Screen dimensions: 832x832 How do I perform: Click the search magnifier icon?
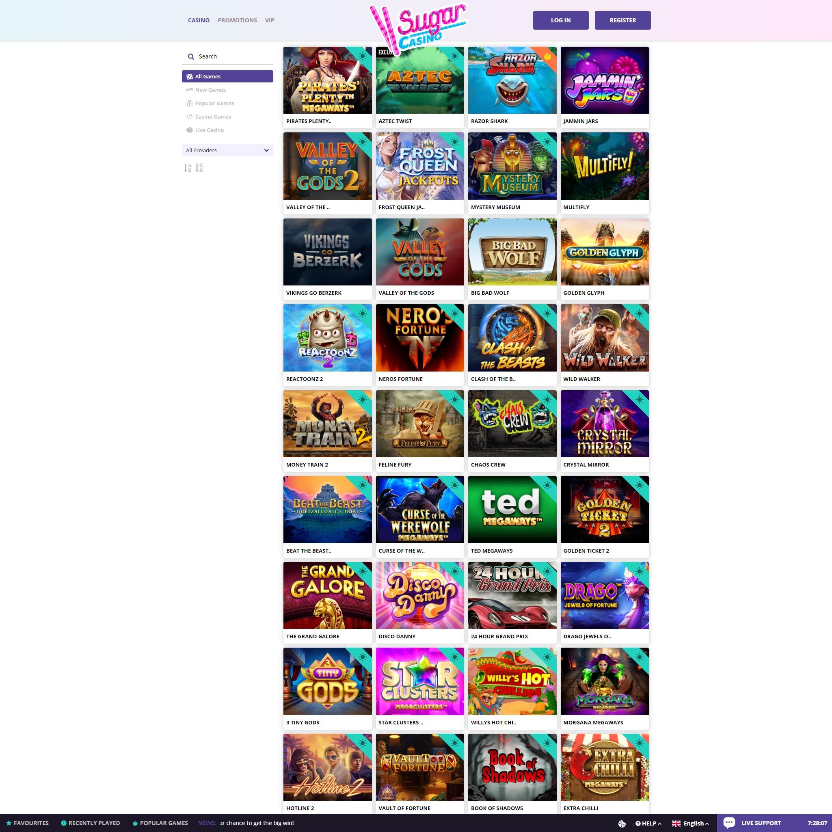pyautogui.click(x=191, y=56)
